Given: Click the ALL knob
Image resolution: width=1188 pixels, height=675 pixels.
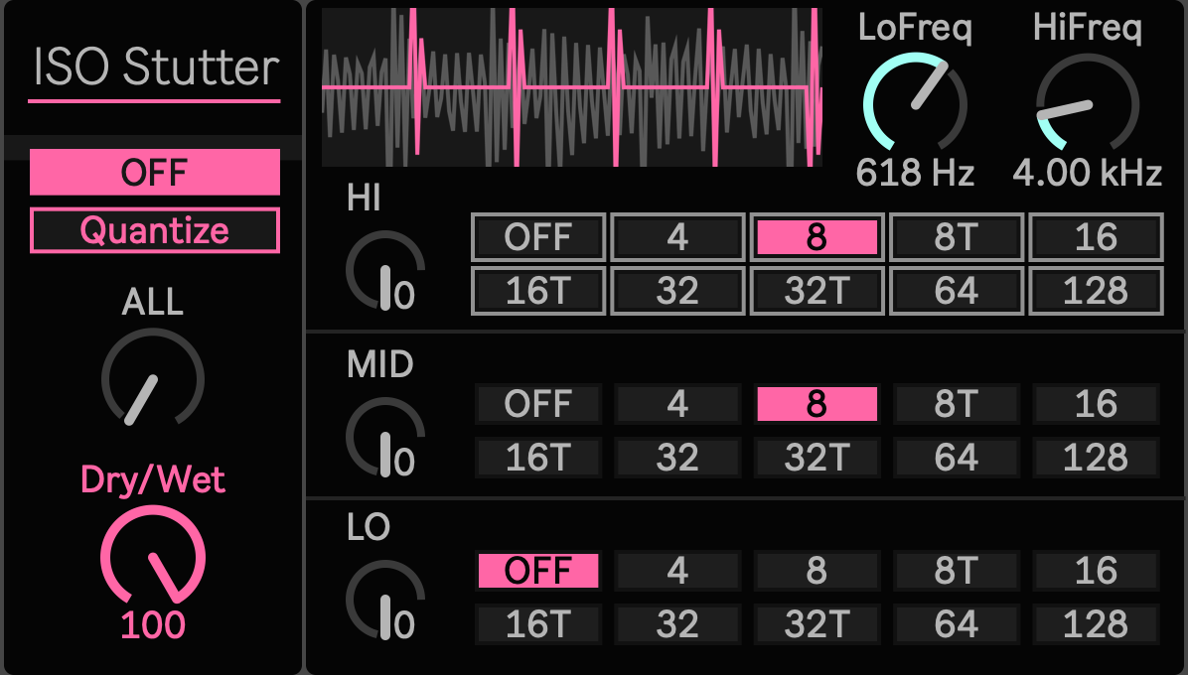Looking at the screenshot, I should tap(153, 377).
